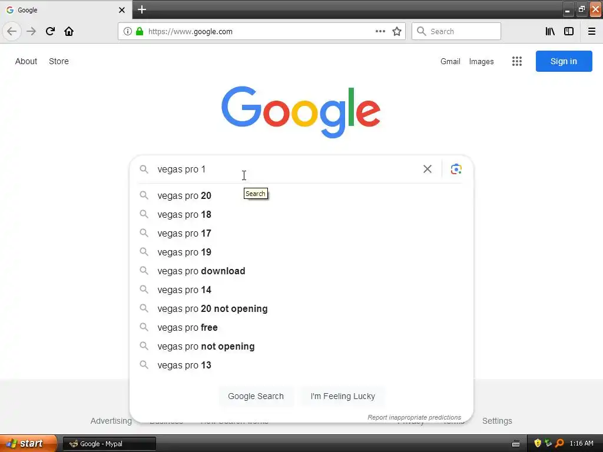Screen dimensions: 603x452
Task: Click the I'm Feeling Lucky button
Action: coord(343,396)
